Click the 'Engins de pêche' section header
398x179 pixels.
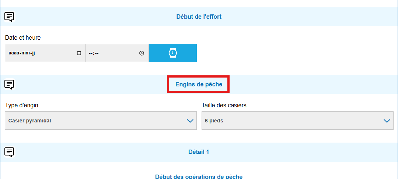tap(199, 85)
